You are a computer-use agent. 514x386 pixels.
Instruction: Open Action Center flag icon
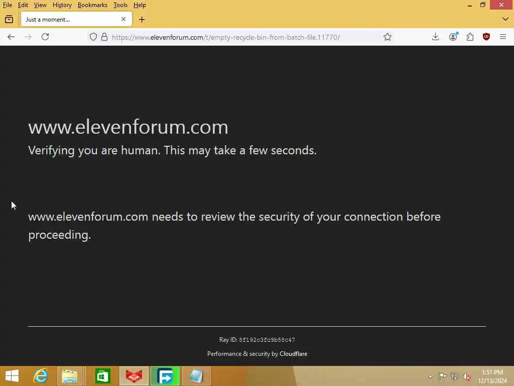442,376
